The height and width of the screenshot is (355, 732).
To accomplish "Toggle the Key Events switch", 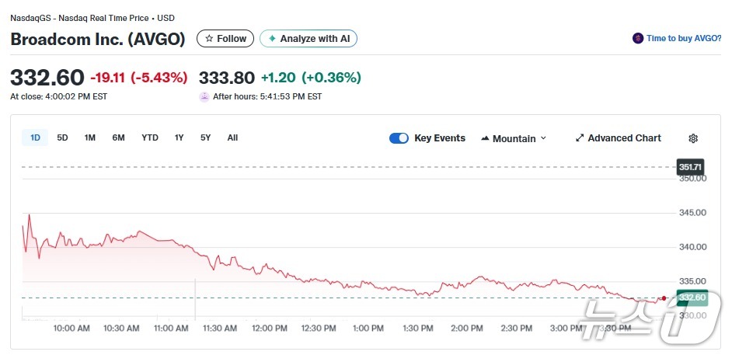I will tap(399, 138).
